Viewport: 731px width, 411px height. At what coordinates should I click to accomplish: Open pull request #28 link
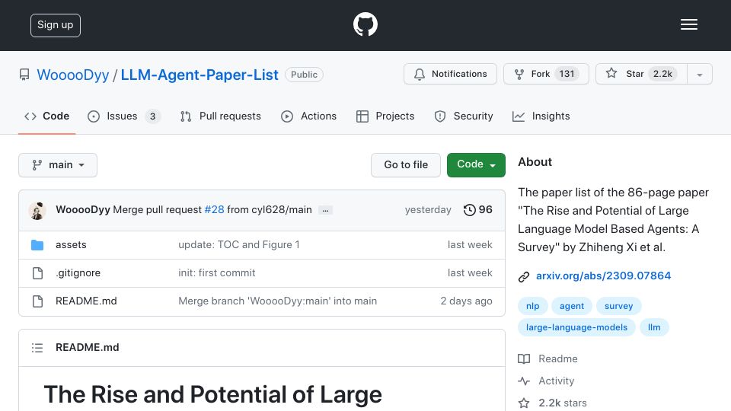click(x=215, y=210)
